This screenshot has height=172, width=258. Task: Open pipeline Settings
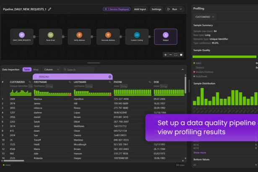pyautogui.click(x=156, y=9)
